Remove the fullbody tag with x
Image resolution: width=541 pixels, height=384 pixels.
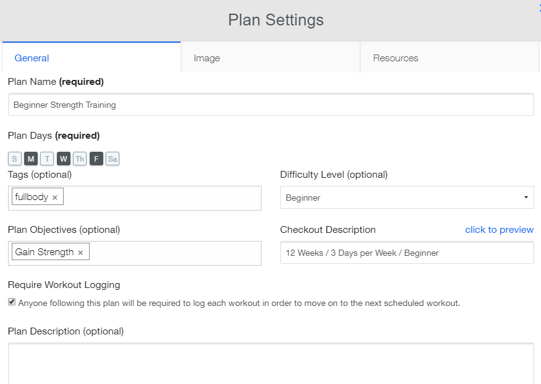click(x=55, y=198)
